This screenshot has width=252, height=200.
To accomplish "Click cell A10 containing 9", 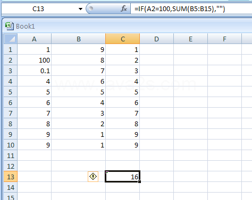I will tap(35, 145).
